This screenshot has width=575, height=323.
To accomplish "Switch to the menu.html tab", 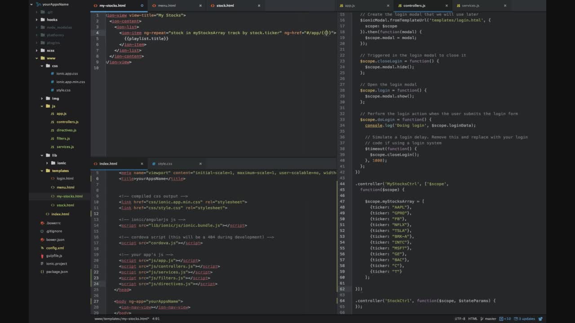I will pyautogui.click(x=177, y=5).
